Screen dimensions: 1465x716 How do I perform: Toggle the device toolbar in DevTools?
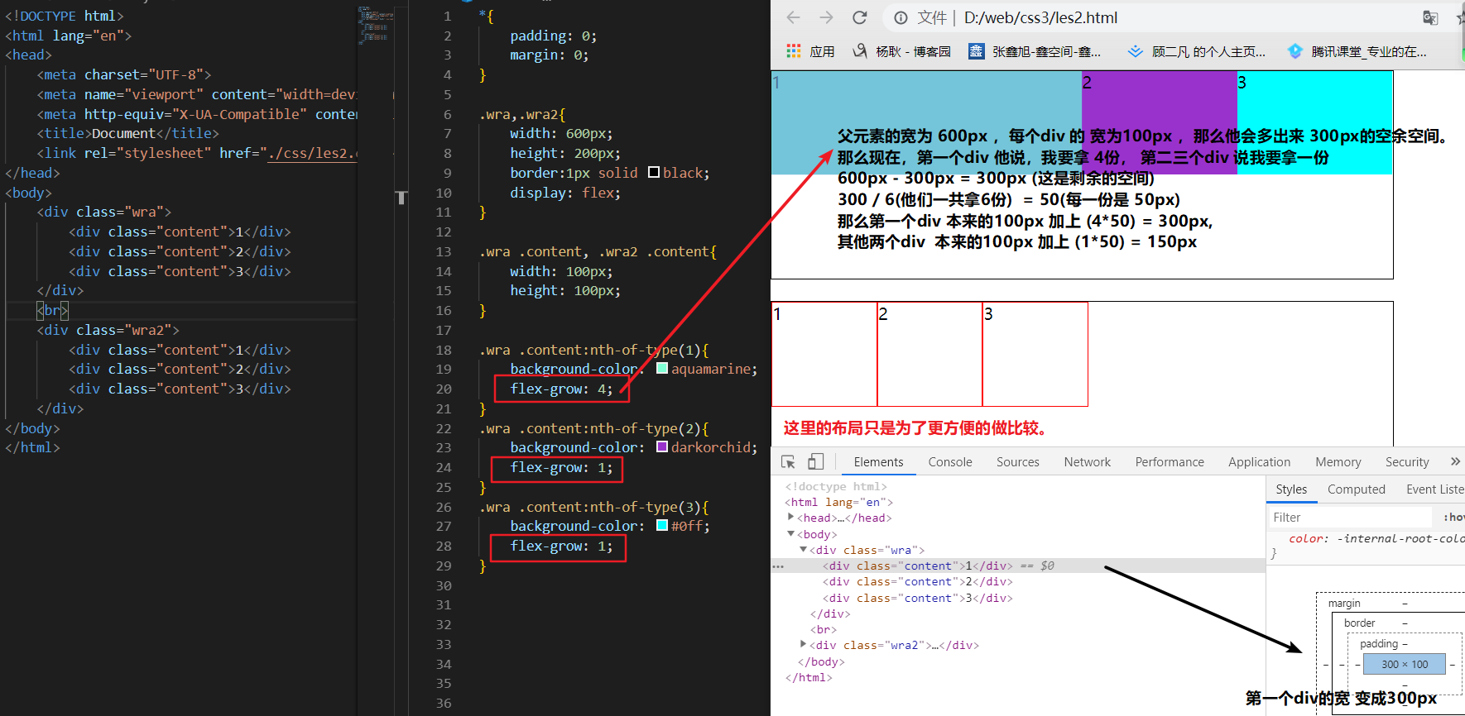click(x=816, y=462)
